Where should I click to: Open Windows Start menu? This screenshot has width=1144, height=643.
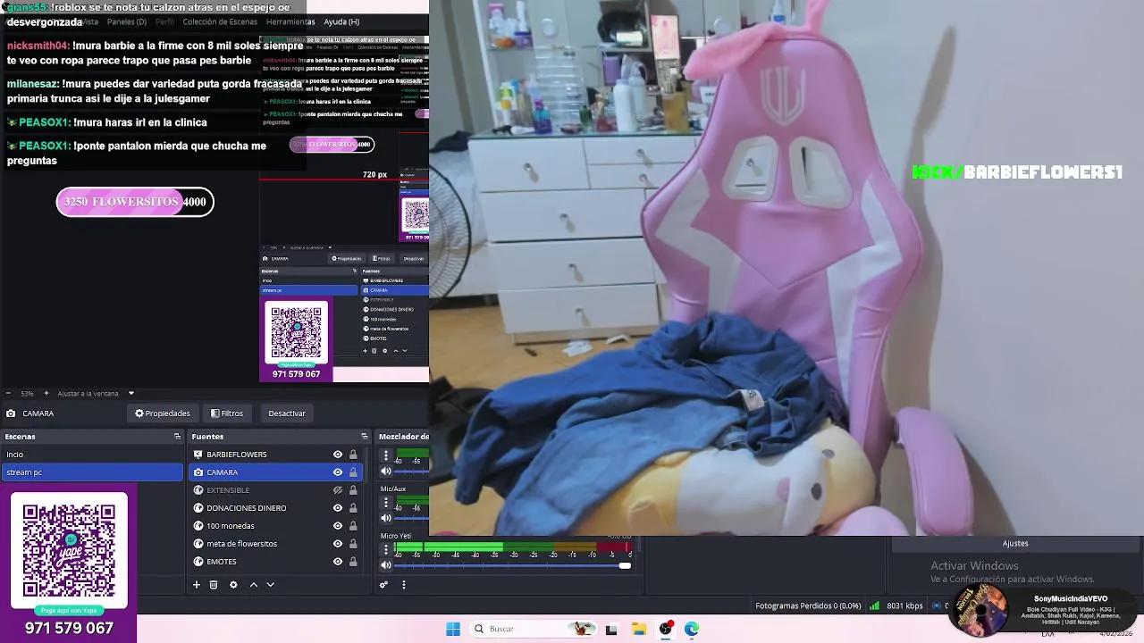tap(453, 629)
